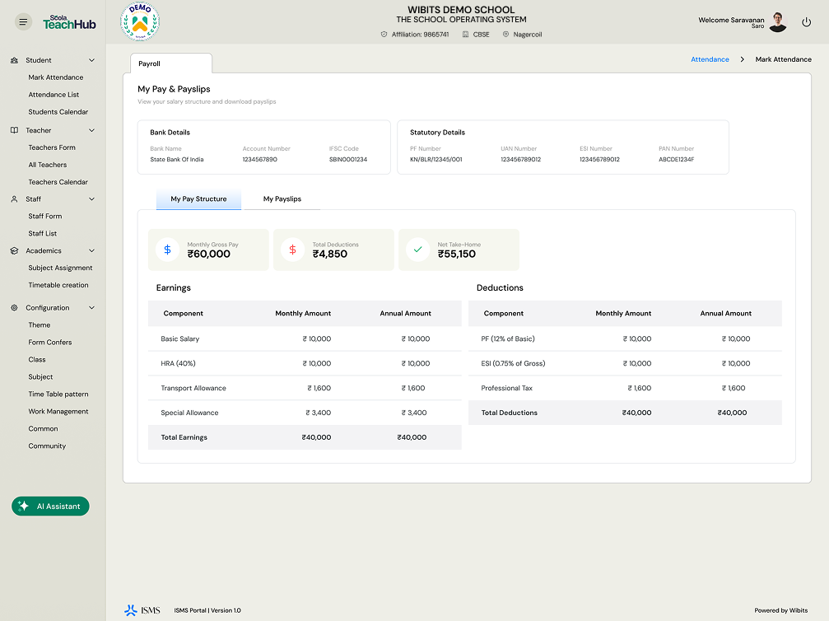Collapse the Academics section chevron
The image size is (829, 621).
click(91, 251)
